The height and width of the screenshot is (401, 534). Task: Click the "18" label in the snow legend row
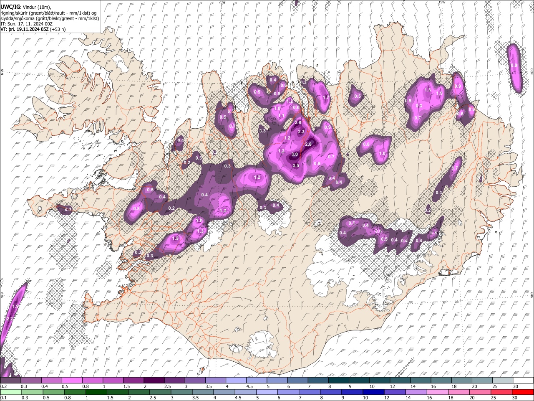coord(454,386)
